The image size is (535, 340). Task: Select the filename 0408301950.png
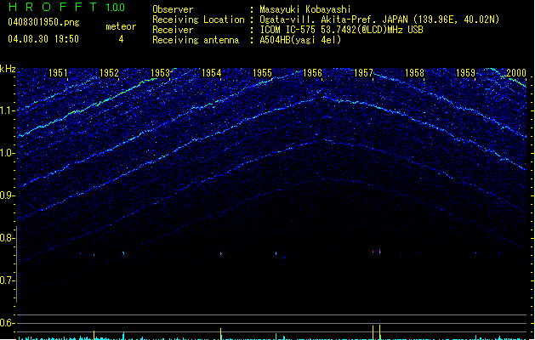pyautogui.click(x=43, y=22)
